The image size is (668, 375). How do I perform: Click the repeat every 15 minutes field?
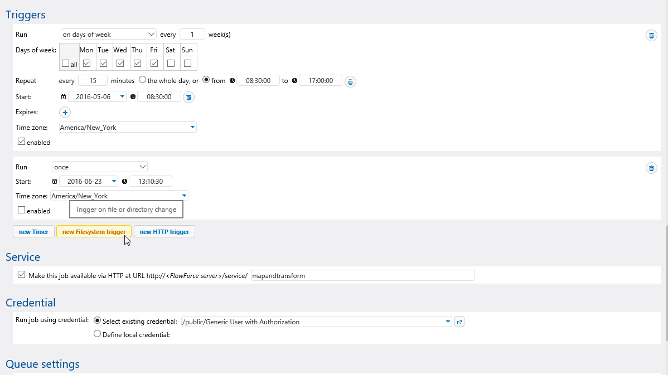point(93,80)
